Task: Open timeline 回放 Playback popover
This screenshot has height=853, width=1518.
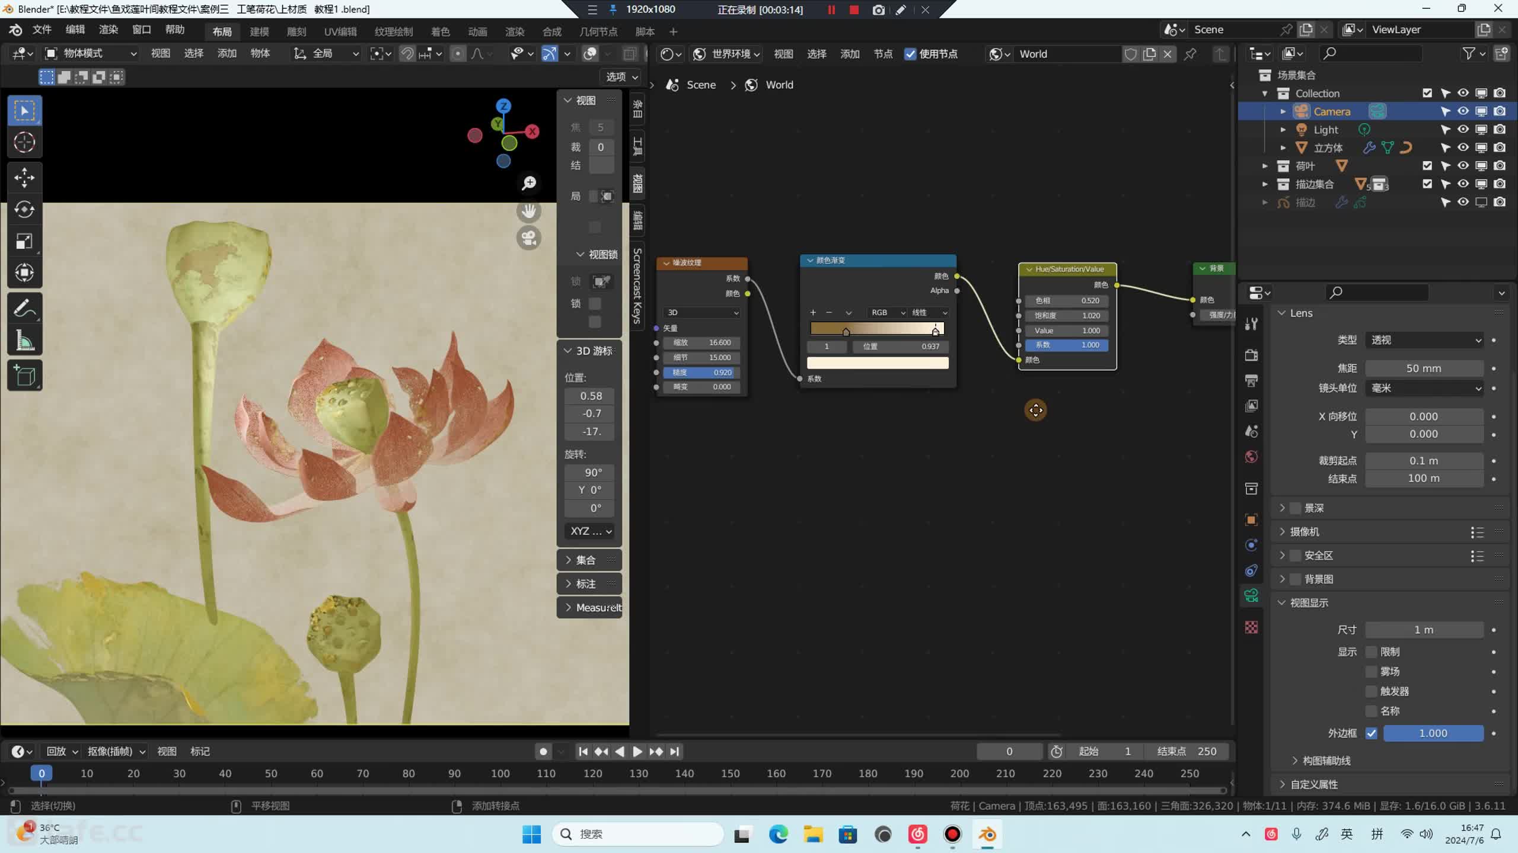Action: click(x=62, y=751)
